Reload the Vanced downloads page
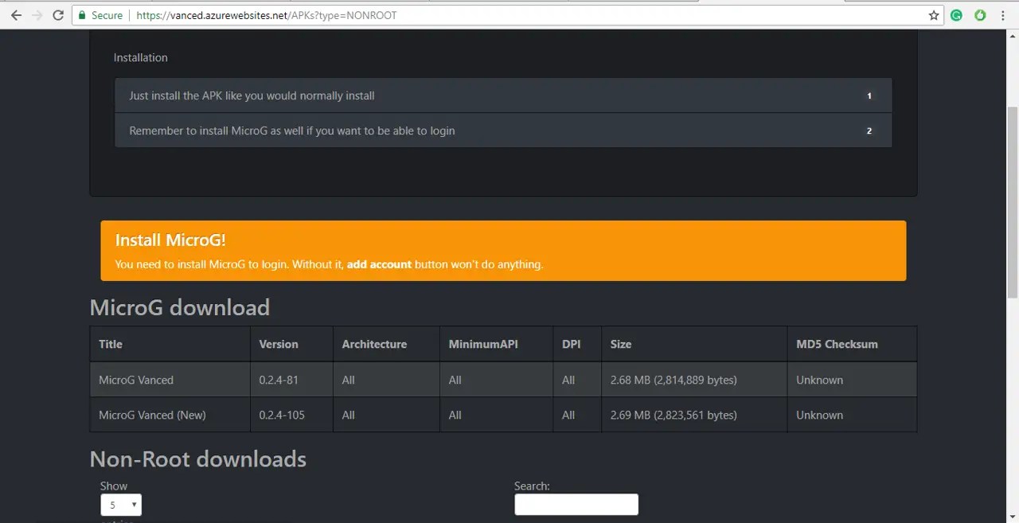This screenshot has width=1019, height=523. coord(57,14)
